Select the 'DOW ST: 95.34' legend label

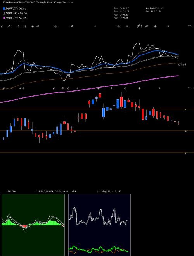(x=16, y=9)
